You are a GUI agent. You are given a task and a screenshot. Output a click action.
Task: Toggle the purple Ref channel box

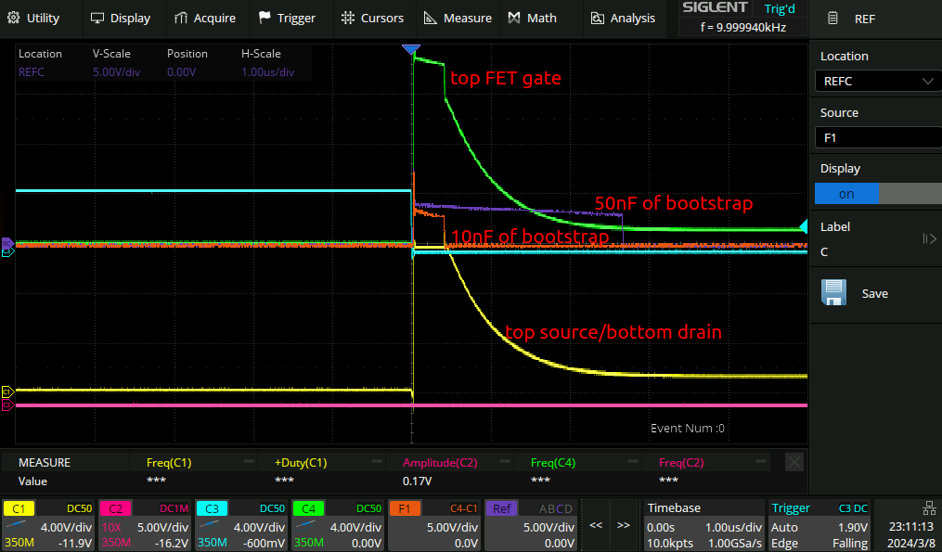[530, 525]
